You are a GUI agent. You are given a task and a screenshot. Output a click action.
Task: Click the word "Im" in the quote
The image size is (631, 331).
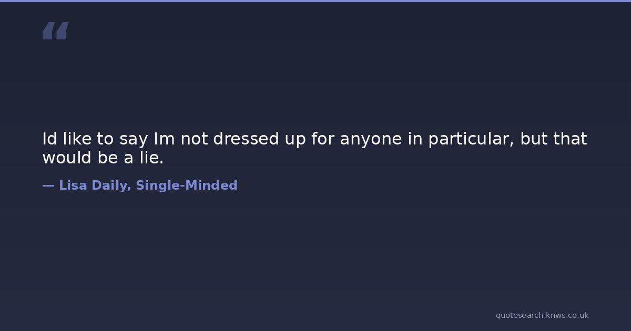coord(164,139)
